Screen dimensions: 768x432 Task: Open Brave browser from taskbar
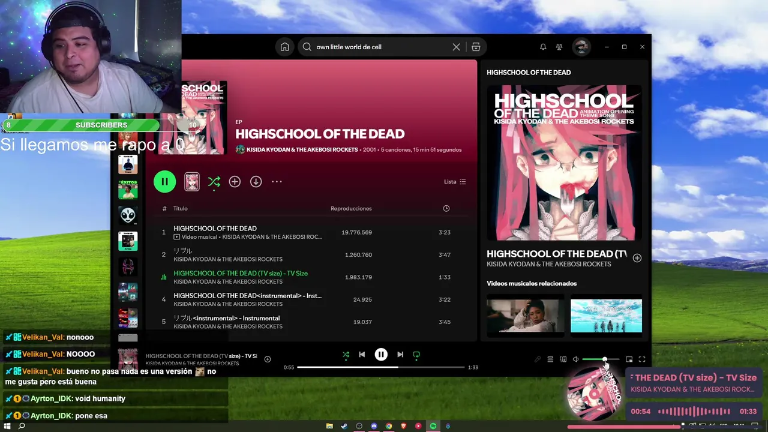coord(403,426)
